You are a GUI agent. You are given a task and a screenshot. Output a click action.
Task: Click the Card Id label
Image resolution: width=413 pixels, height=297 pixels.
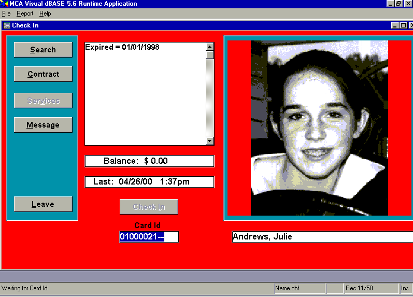pyautogui.click(x=147, y=225)
